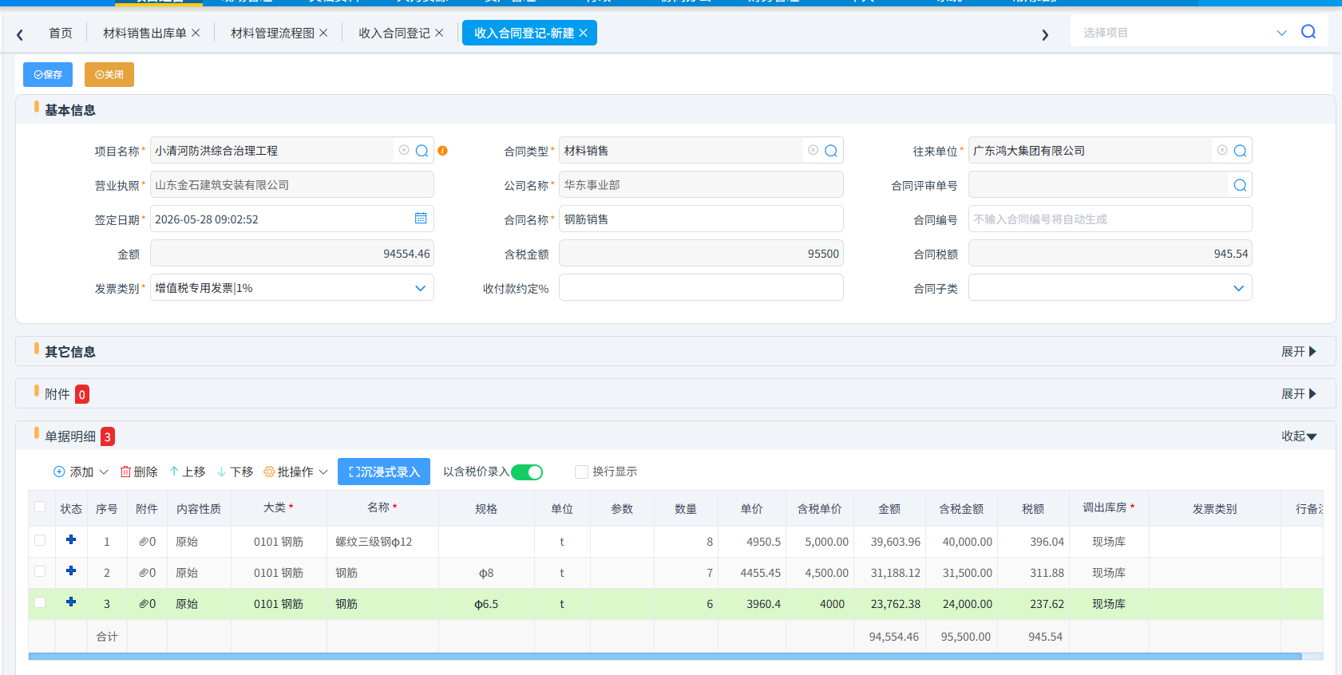Click the orange 关闭 button

pyautogui.click(x=109, y=74)
